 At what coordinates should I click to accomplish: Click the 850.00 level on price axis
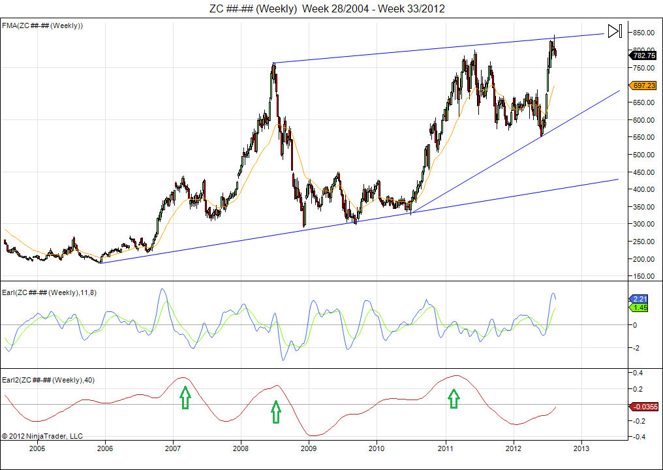pos(643,33)
